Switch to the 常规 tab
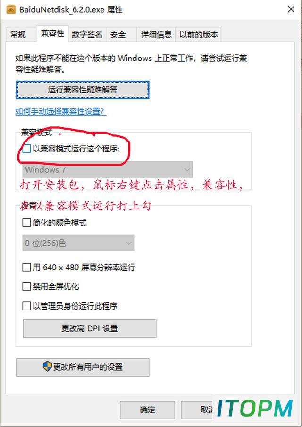 18,34
